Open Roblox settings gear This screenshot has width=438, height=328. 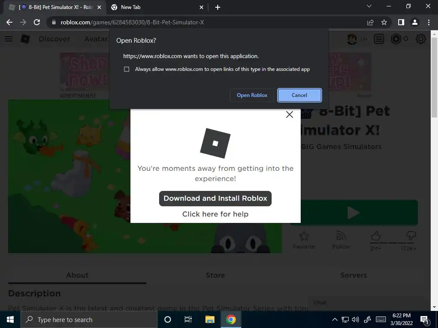[x=421, y=39]
